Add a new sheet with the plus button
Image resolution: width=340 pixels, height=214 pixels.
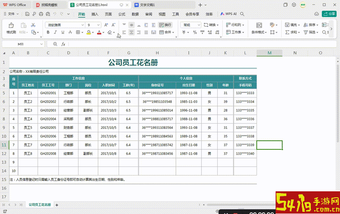pyautogui.click(x=57, y=205)
